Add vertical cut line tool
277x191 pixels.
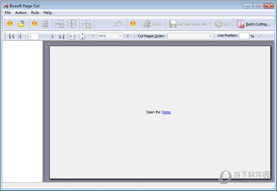tap(72, 24)
